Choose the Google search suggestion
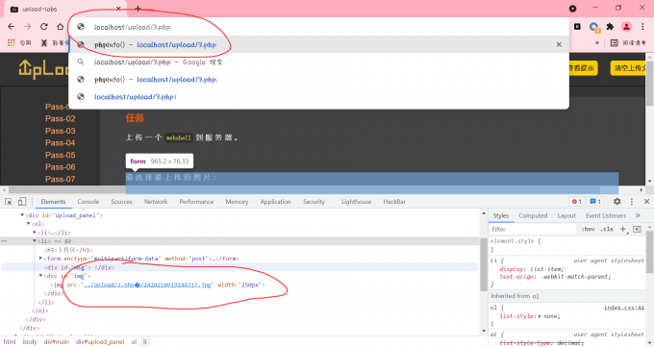This screenshot has width=654, height=347. tap(318, 62)
